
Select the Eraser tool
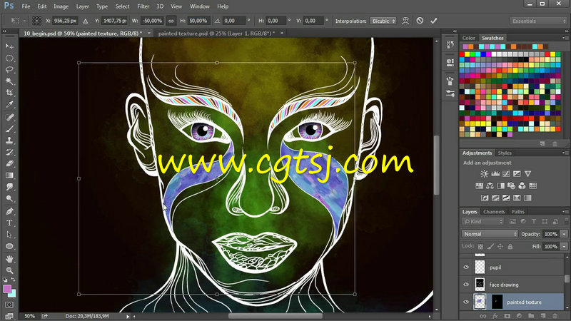coord(9,164)
